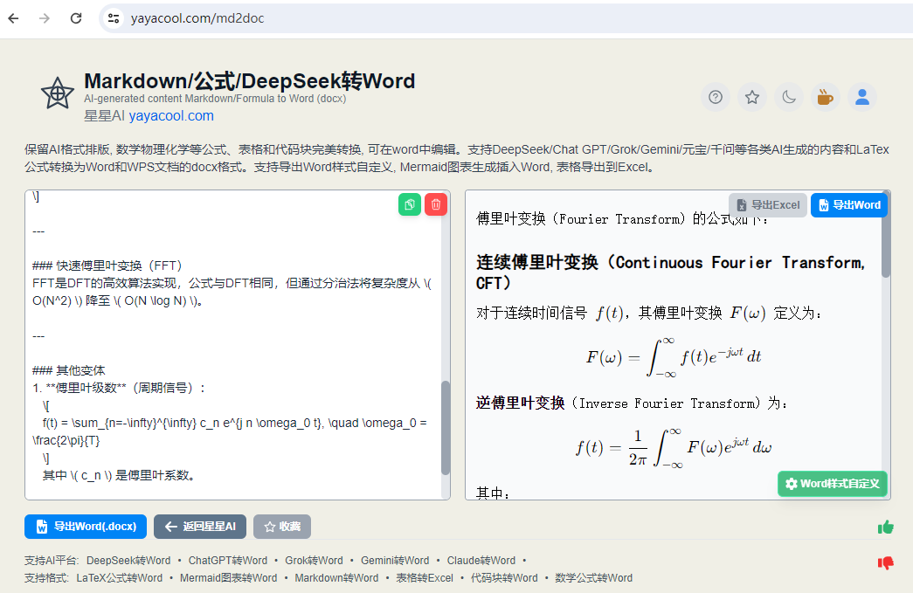Screen dimensions: 913x593
Task: Copy the markdown editor content
Action: [410, 204]
